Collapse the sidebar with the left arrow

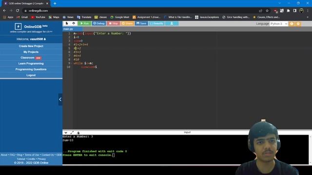60,99
